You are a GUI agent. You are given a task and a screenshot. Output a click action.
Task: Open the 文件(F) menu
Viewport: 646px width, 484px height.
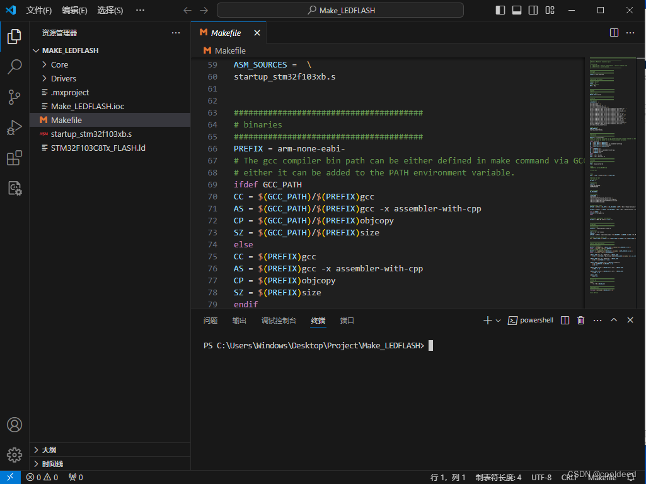(x=38, y=10)
